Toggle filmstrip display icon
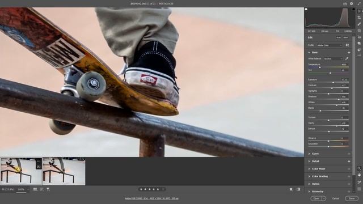This screenshot has height=204, width=363. coord(35,189)
